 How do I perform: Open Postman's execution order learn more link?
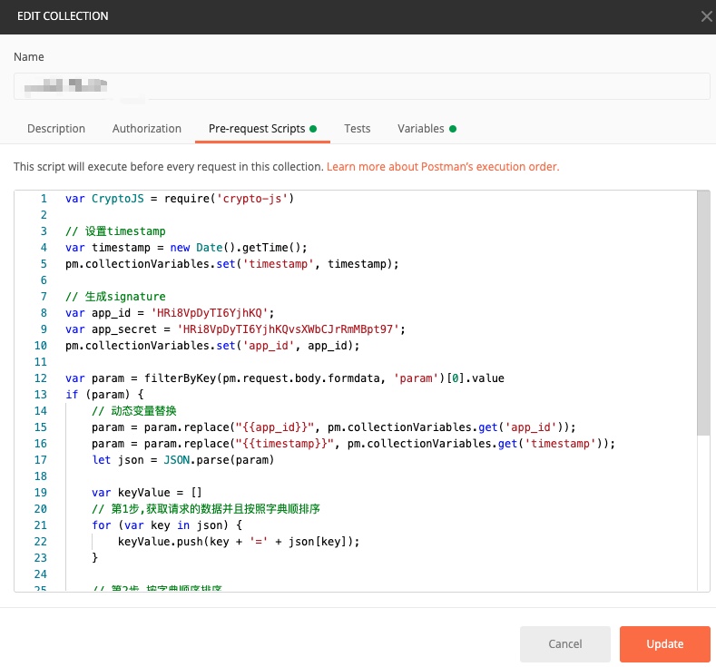pos(443,167)
